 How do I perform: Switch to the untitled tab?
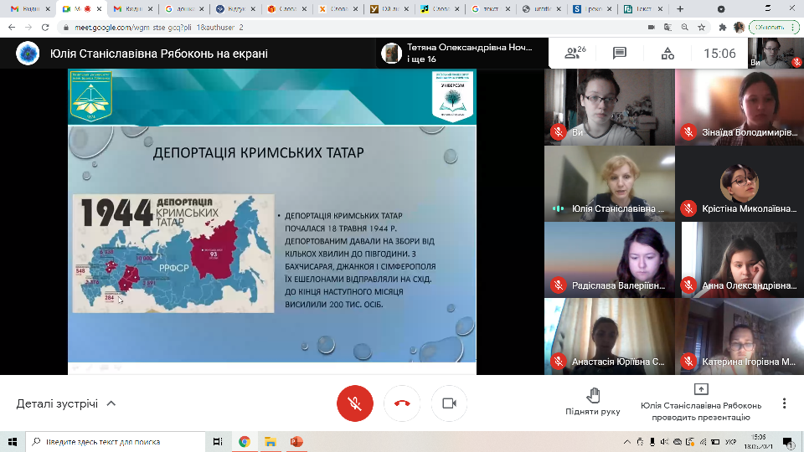click(542, 8)
